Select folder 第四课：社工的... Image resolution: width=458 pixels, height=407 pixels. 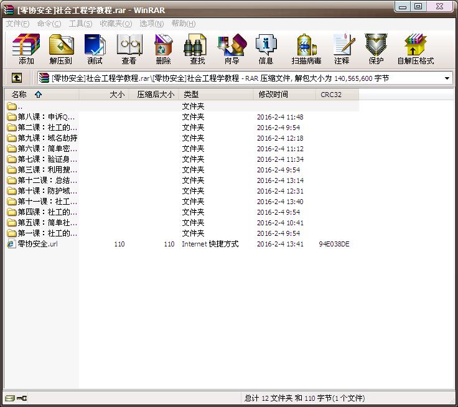click(41, 212)
